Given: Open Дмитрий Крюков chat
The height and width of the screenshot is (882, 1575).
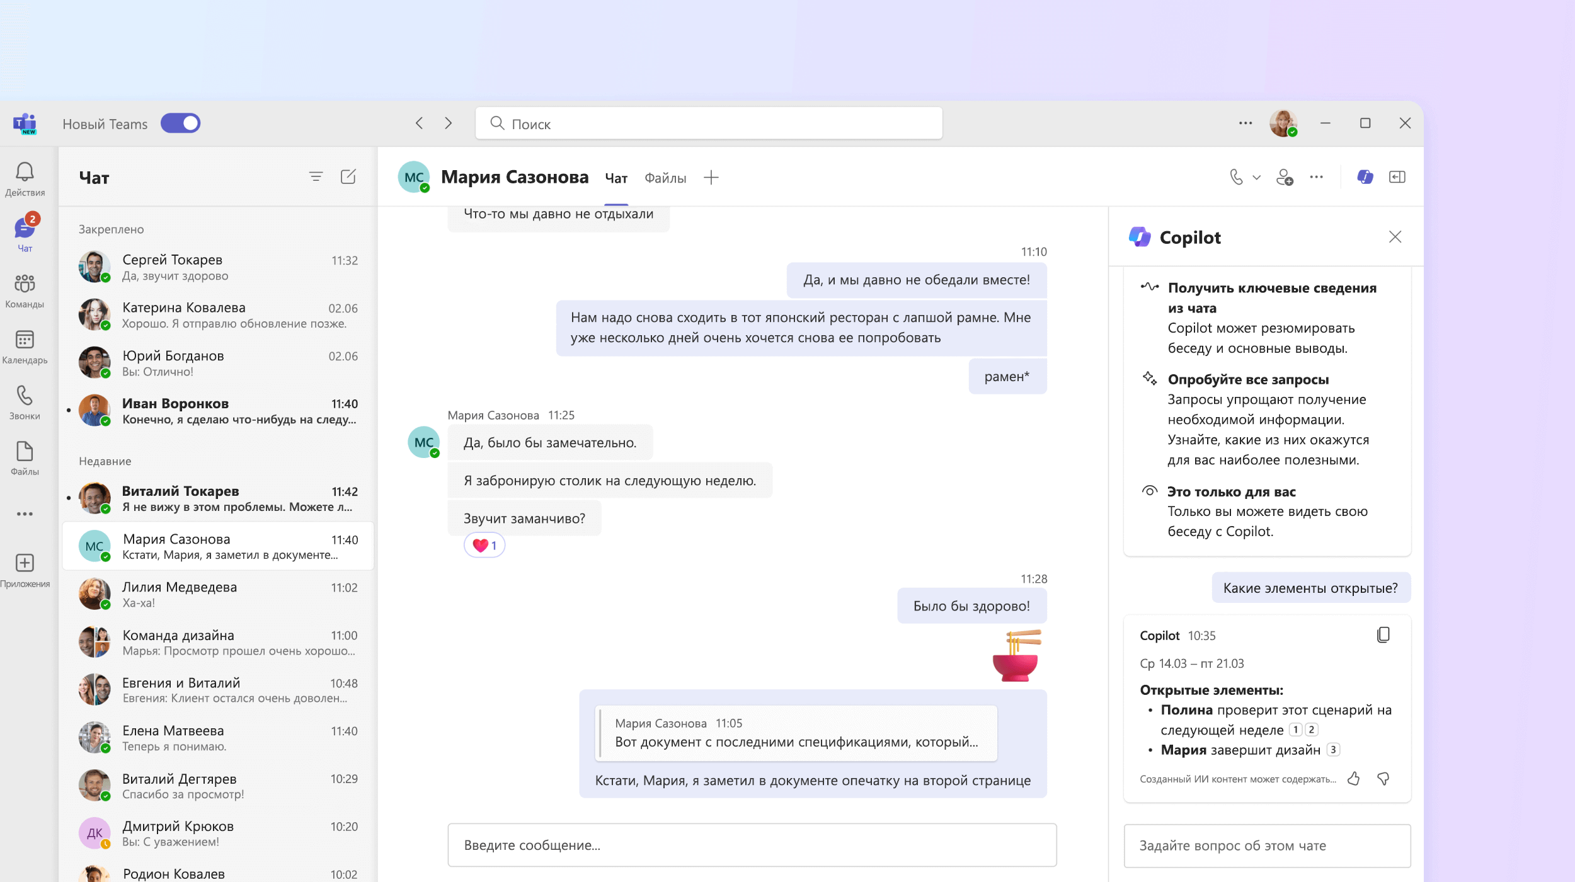Looking at the screenshot, I should [x=218, y=833].
